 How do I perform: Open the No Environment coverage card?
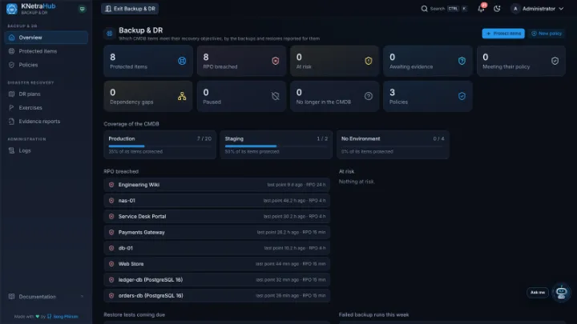[x=393, y=145]
